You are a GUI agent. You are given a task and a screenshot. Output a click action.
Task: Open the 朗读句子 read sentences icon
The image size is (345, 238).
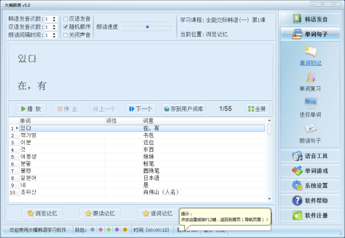(x=310, y=130)
